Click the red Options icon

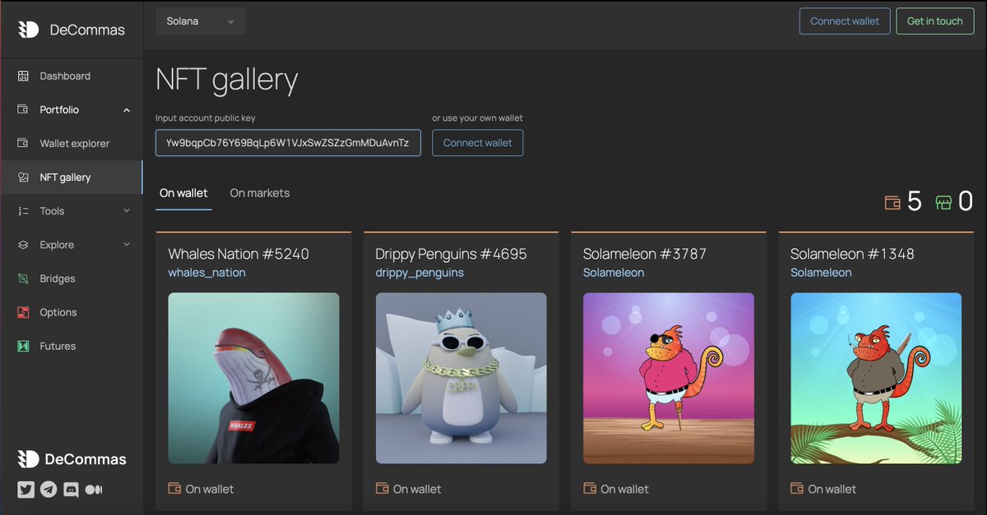23,312
